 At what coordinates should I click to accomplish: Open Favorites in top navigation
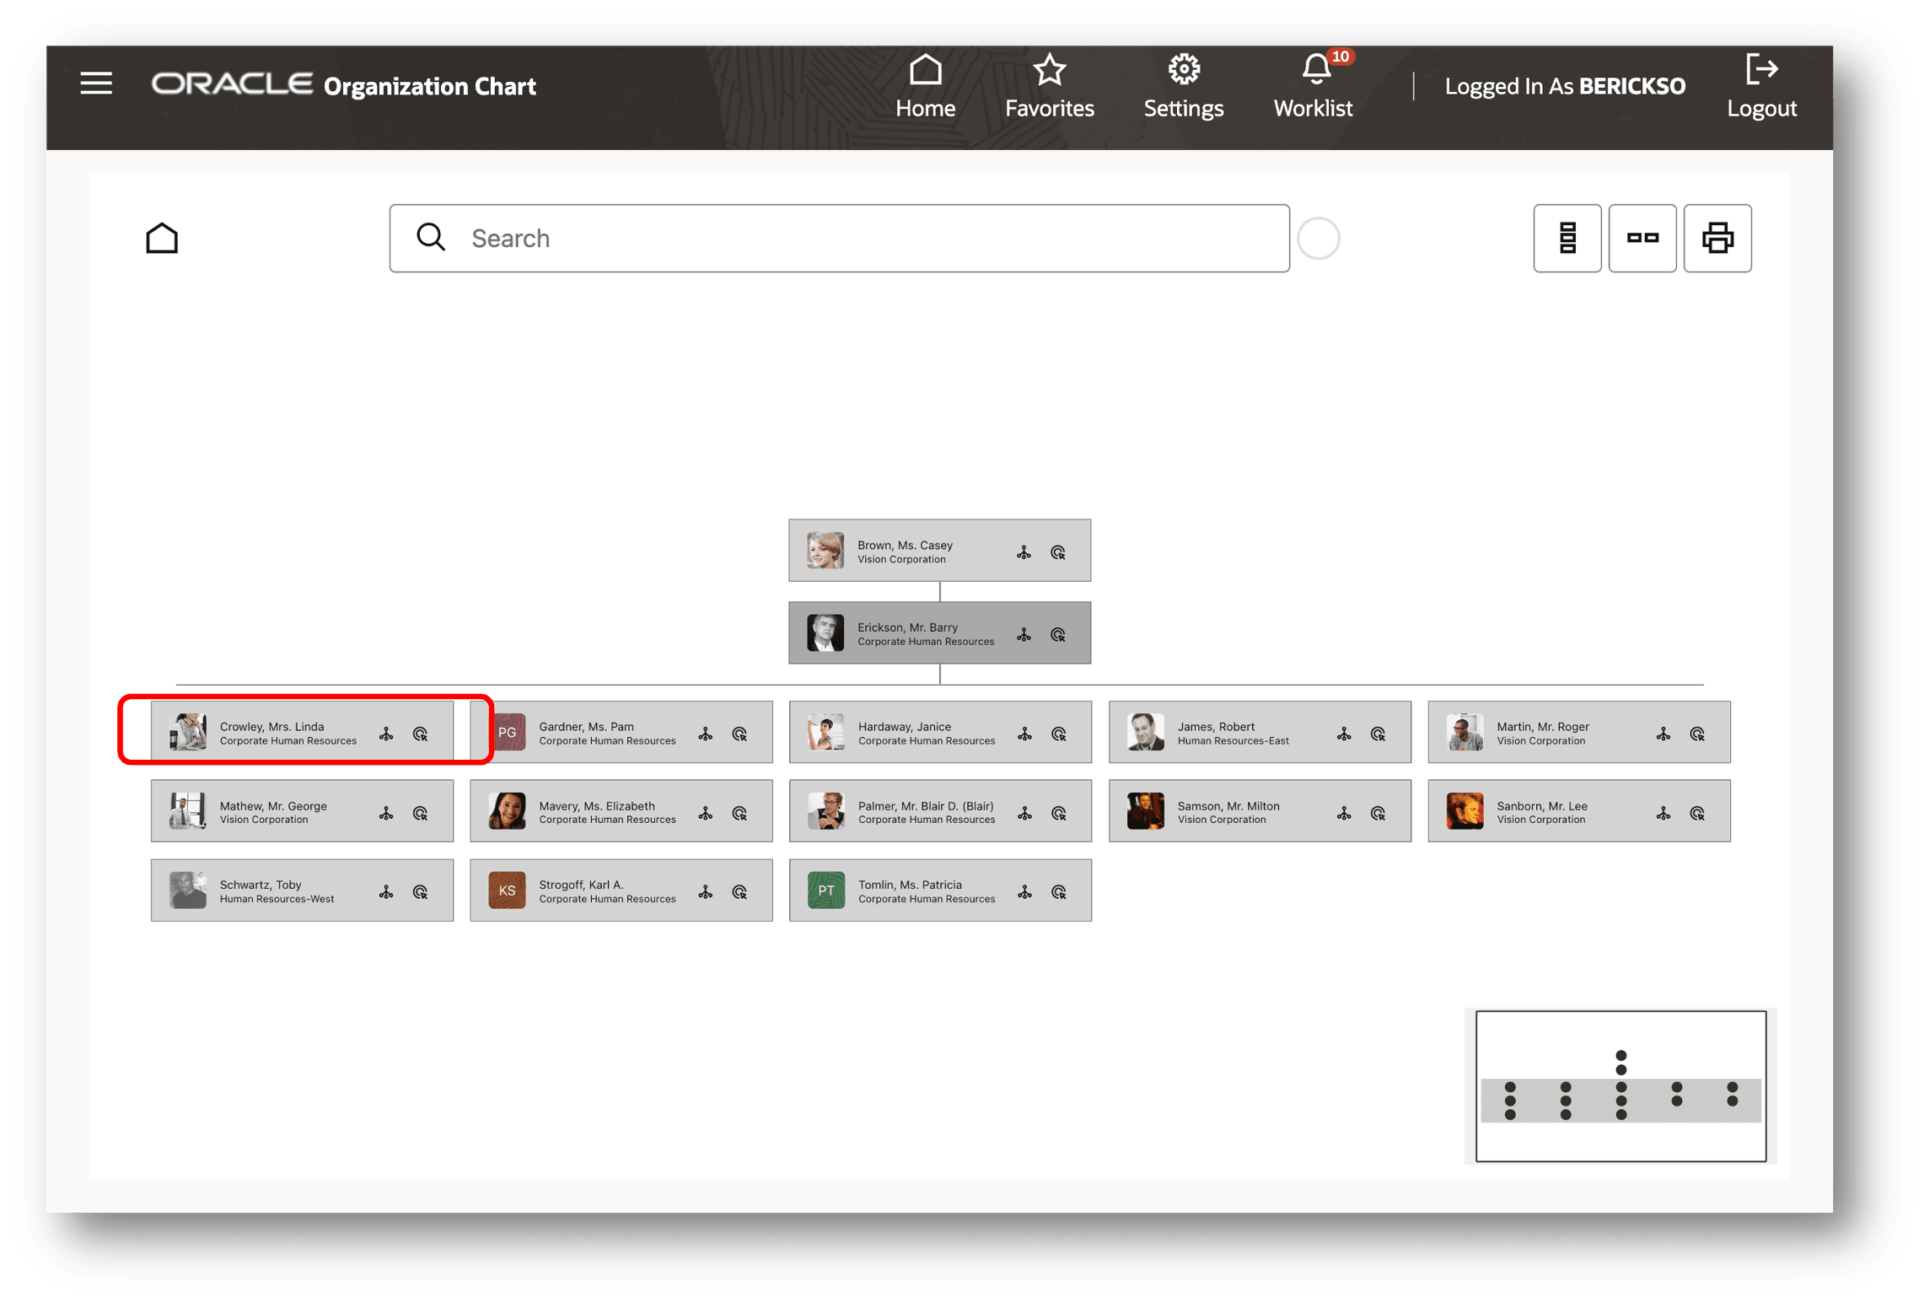tap(1049, 86)
